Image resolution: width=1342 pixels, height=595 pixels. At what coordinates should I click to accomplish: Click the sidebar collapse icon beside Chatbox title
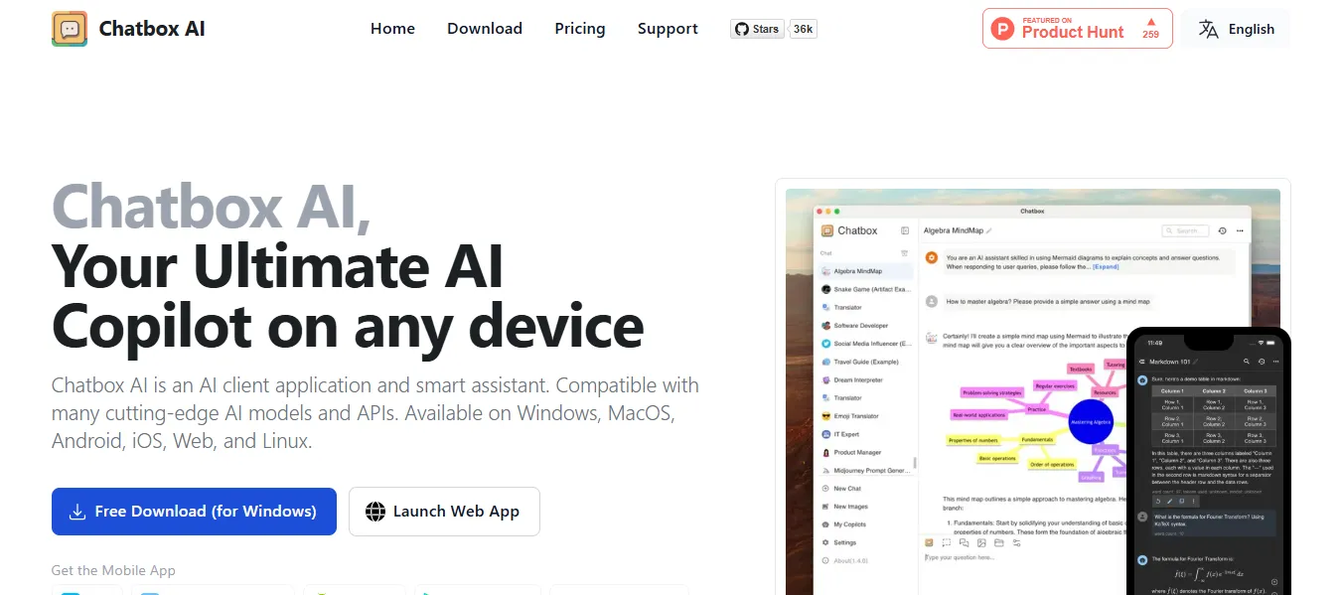(905, 230)
